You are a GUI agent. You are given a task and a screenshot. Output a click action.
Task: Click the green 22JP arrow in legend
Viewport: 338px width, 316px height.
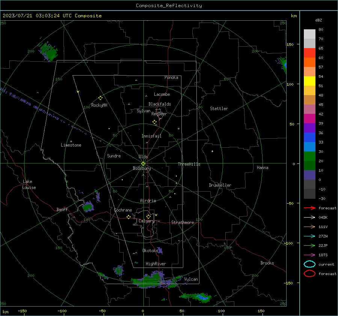(309, 245)
